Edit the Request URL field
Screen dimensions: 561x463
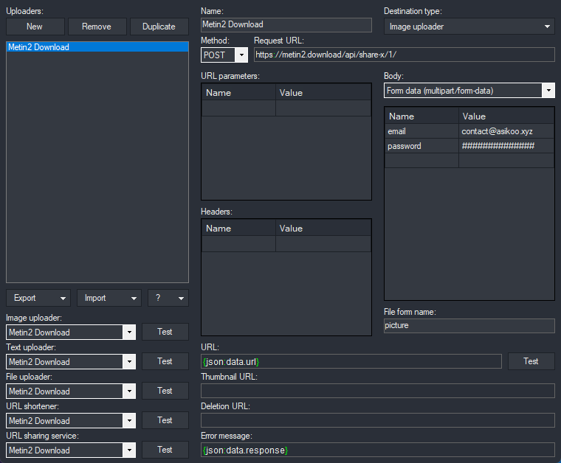[x=405, y=55]
